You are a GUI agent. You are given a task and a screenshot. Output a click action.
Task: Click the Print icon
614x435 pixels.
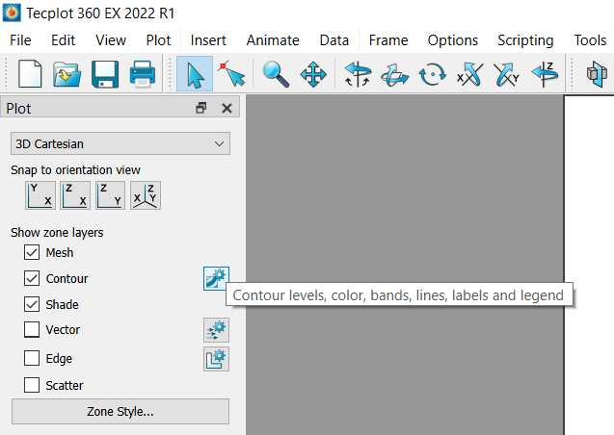point(142,73)
